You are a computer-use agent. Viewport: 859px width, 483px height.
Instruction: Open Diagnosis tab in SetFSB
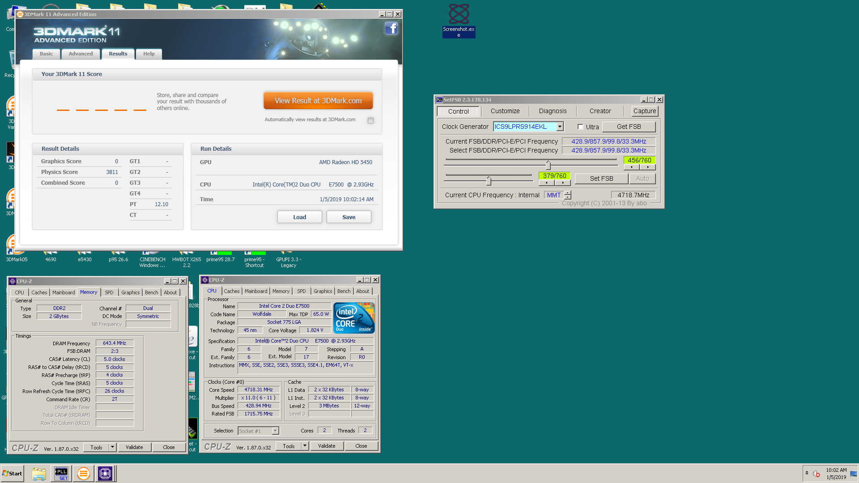(553, 111)
